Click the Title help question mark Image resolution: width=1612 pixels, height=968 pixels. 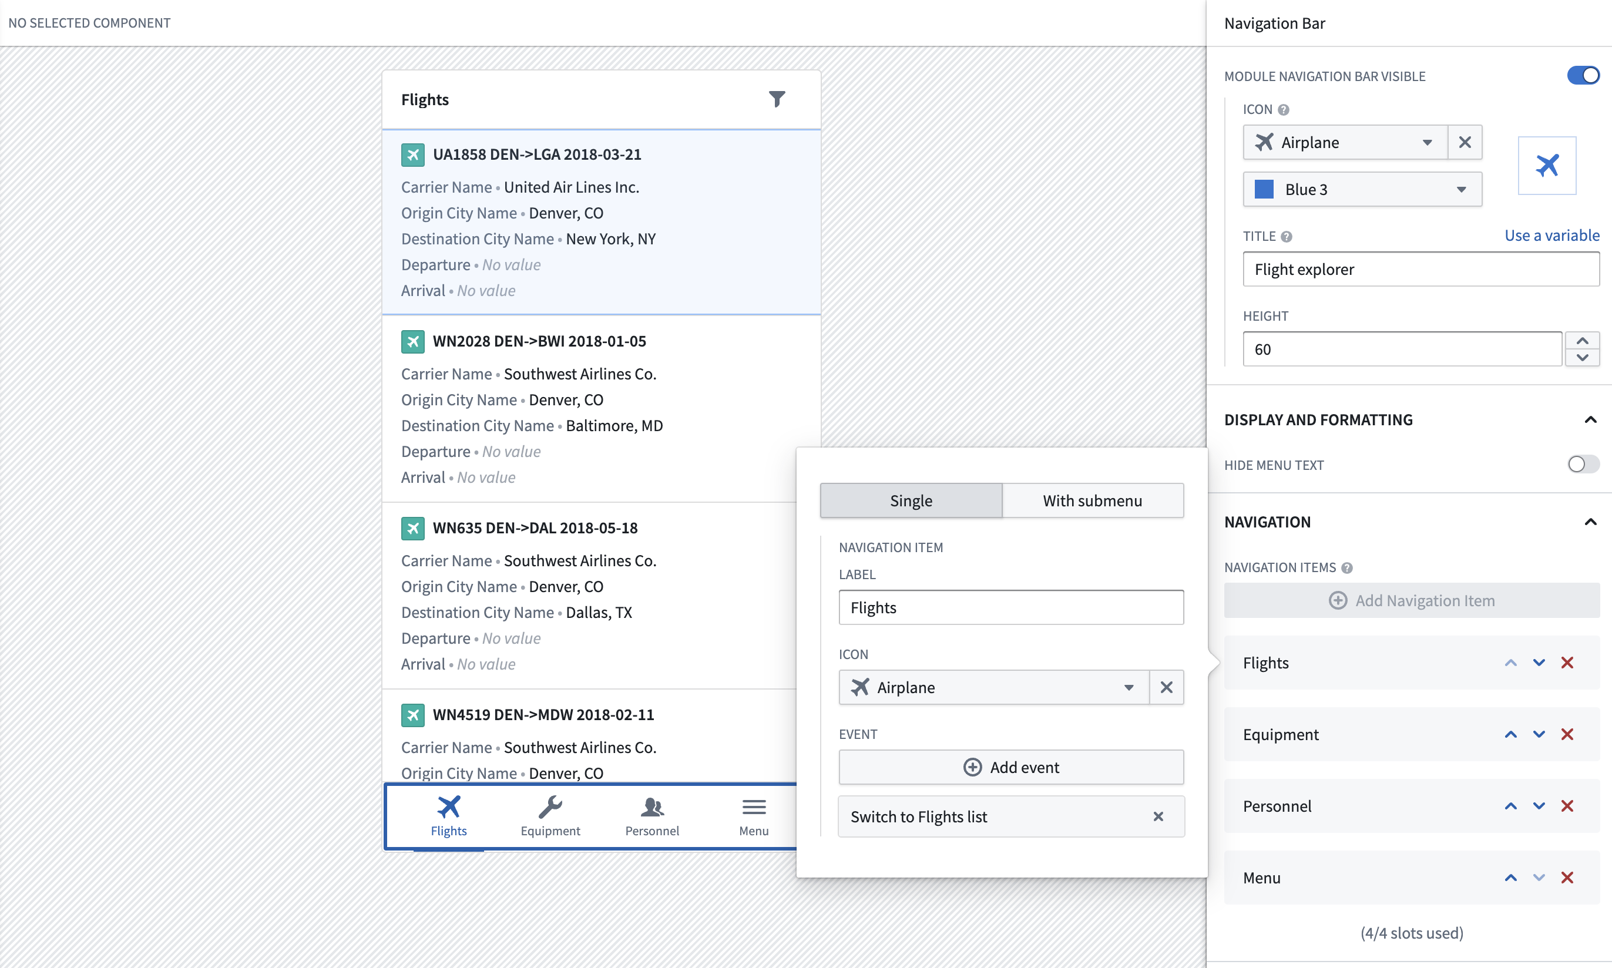tap(1286, 236)
